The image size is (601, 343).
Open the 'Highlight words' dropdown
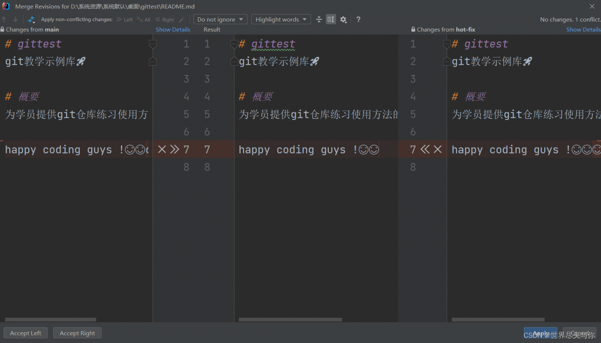[281, 19]
